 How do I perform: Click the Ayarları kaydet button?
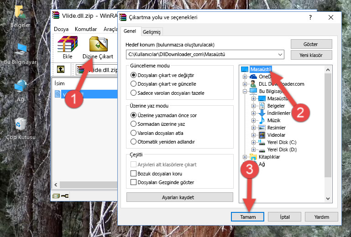point(179,197)
